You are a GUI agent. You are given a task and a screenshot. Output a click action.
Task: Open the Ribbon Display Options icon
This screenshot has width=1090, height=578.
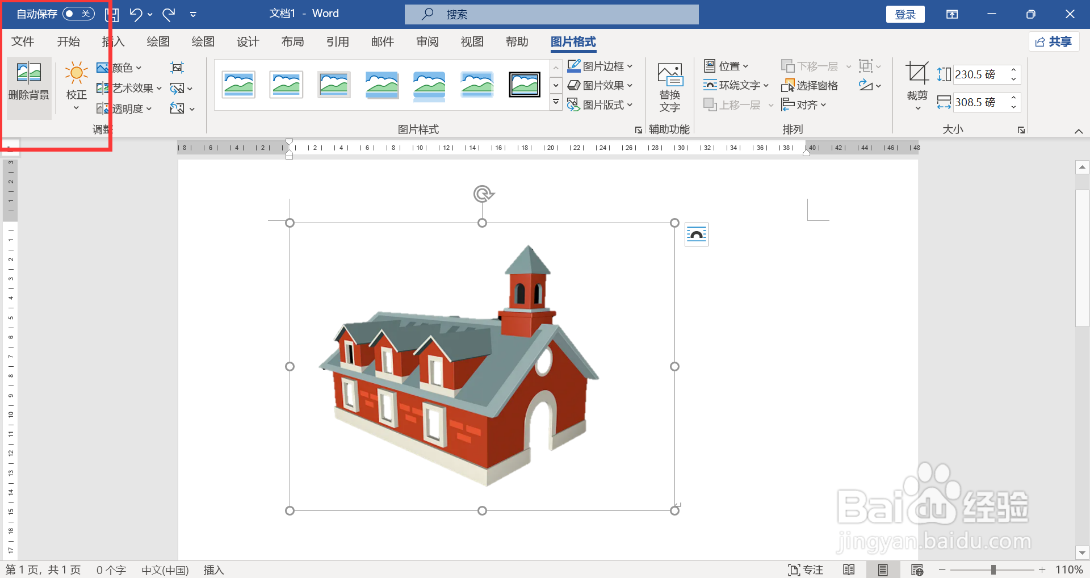[952, 14]
